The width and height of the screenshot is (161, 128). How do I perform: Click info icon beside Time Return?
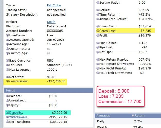pyautogui.click(x=98, y=14)
